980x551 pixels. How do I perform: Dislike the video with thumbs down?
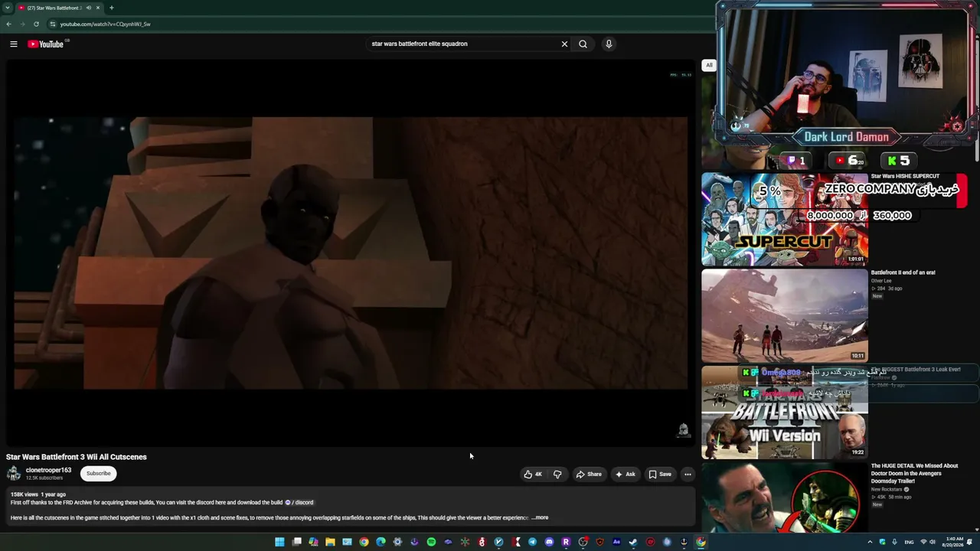[557, 474]
